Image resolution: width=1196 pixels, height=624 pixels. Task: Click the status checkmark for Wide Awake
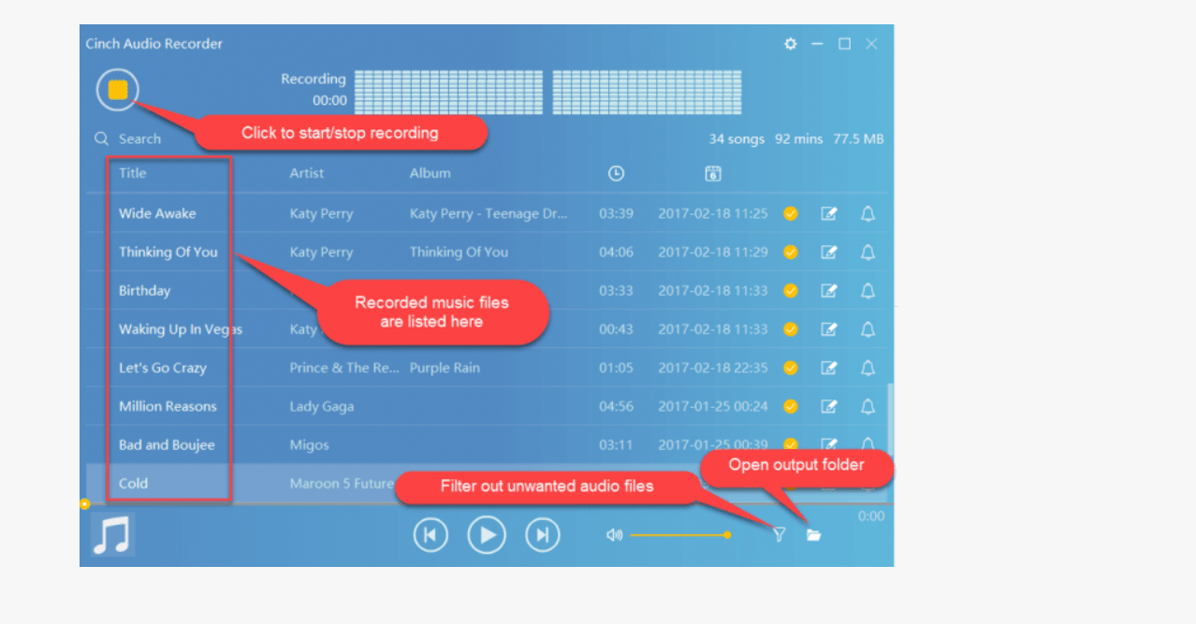coord(791,213)
